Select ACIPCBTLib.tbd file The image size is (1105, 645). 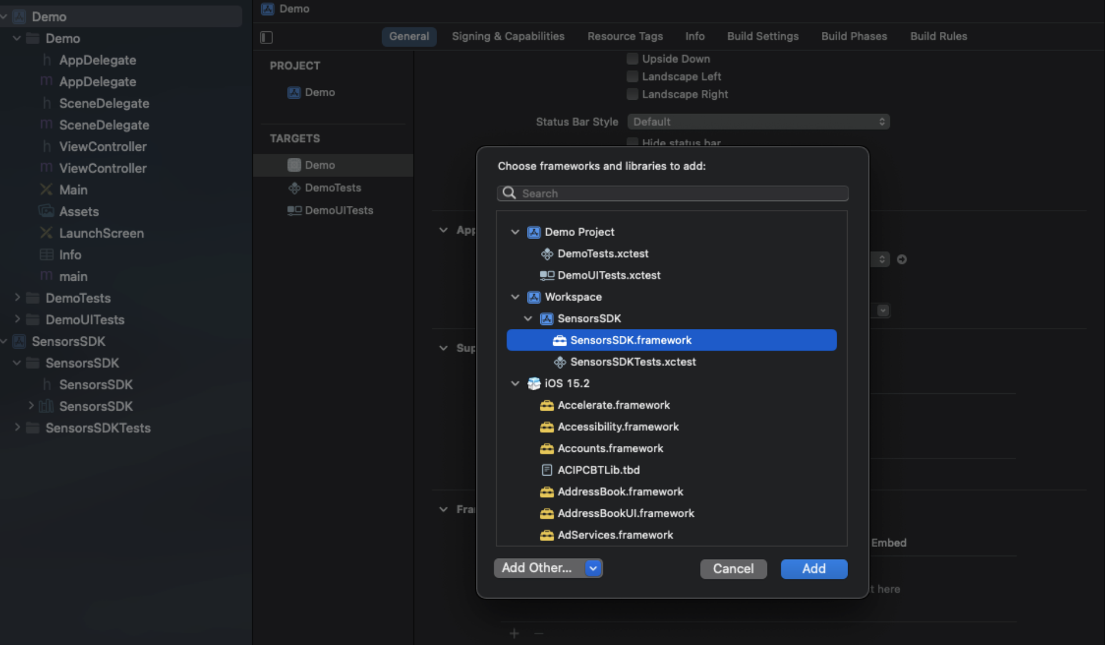(598, 470)
